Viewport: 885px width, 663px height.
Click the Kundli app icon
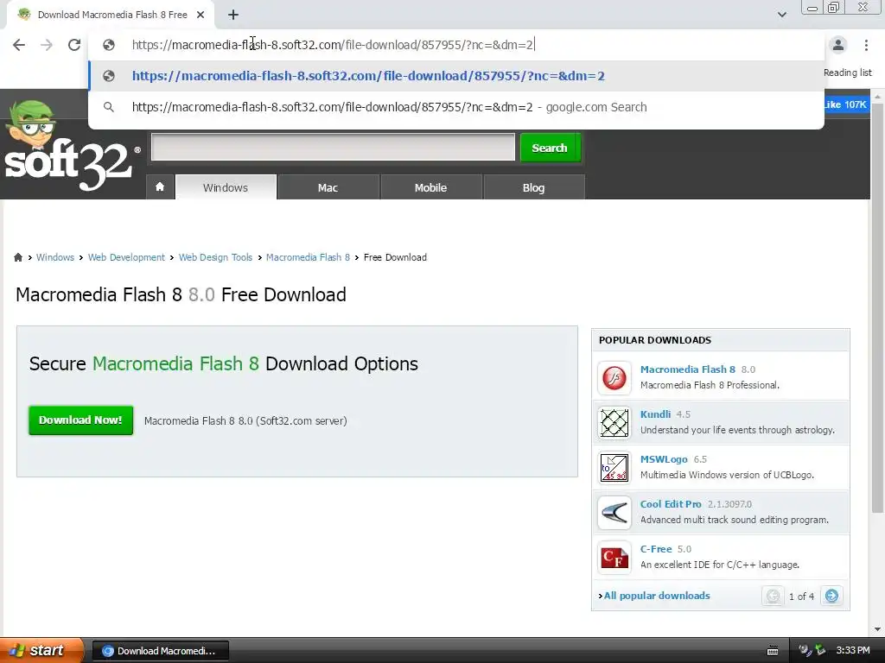(614, 422)
